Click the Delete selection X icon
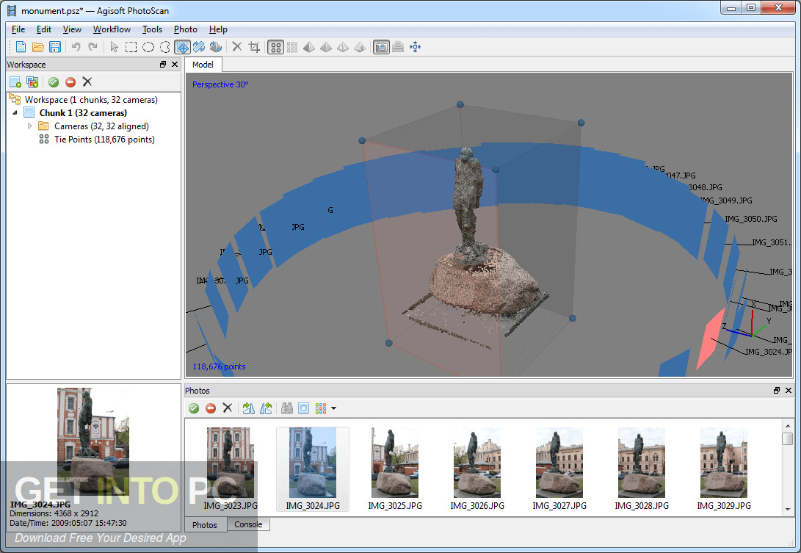 [236, 47]
